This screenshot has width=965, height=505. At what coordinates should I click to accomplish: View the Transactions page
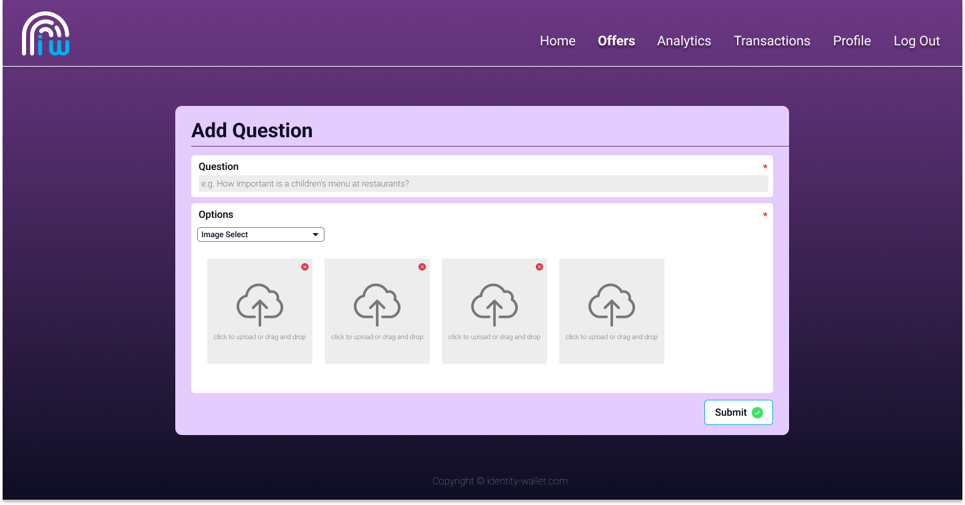(x=772, y=41)
